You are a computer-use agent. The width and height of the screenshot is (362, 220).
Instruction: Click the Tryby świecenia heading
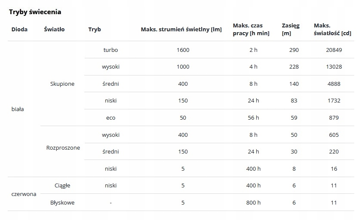coord(35,12)
